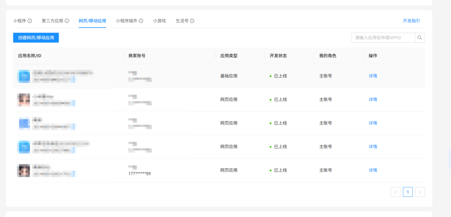Click the magnifier search icon

point(420,38)
